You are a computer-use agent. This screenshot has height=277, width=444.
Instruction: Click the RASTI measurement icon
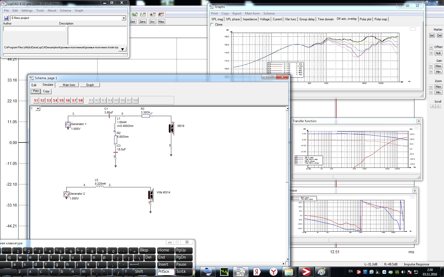coord(161,14)
